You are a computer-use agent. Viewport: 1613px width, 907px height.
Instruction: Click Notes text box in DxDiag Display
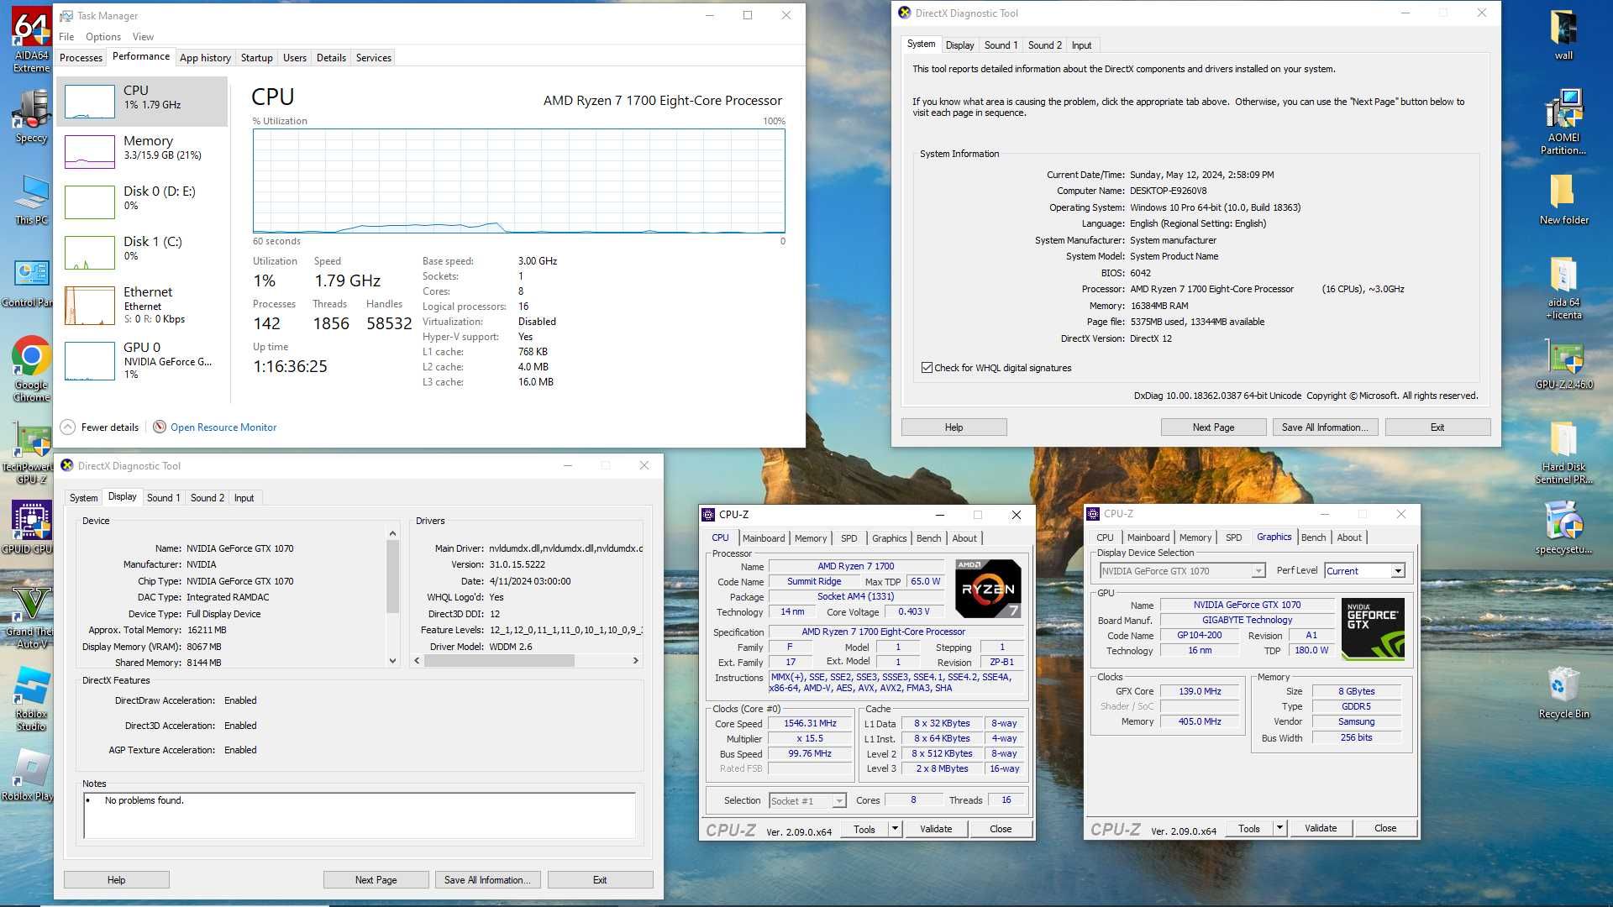click(360, 815)
